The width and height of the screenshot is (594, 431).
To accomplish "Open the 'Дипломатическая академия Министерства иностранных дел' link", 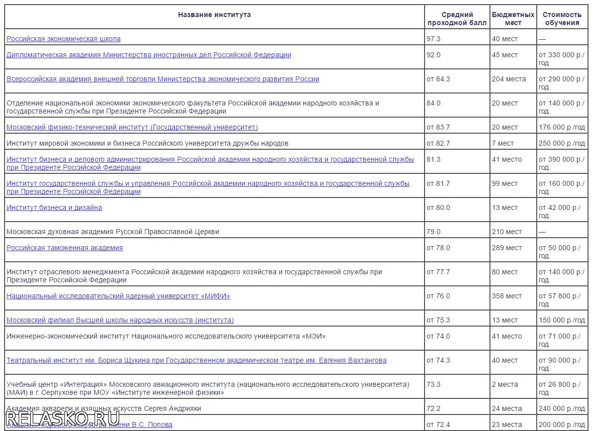I will [149, 54].
